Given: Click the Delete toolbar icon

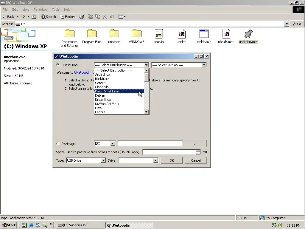Looking at the screenshot, I should [x=105, y=17].
